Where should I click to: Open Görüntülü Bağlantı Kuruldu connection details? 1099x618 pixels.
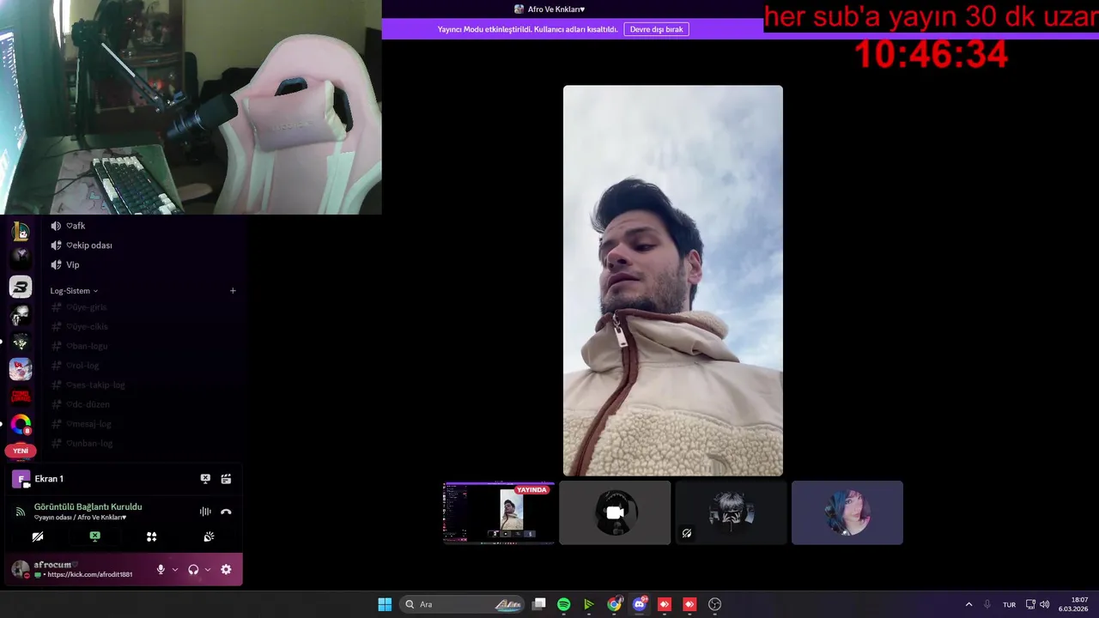pos(88,507)
